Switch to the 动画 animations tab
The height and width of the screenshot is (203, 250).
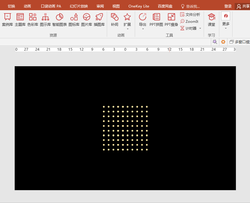click(27, 6)
